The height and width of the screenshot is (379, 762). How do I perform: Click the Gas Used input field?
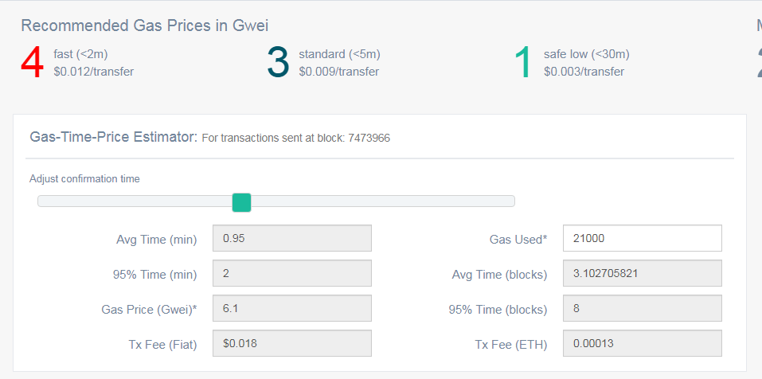[642, 238]
